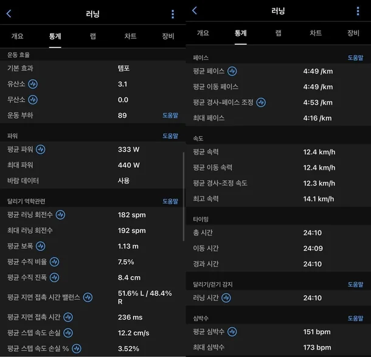Select the 기본 효과 템포 value
Viewport: 371px width, 357px height.
pyautogui.click(x=123, y=68)
